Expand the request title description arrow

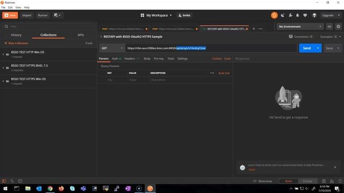[x=101, y=36]
